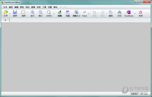
Task: Open the Draw (绘图) tool
Action: pos(60,12)
